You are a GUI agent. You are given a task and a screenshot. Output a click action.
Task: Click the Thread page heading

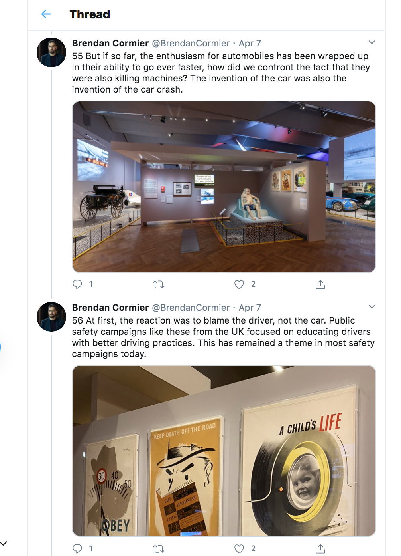[x=90, y=14]
